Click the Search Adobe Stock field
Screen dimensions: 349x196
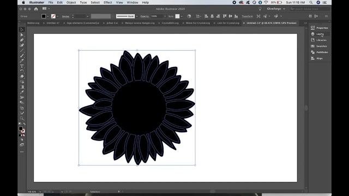(x=310, y=9)
